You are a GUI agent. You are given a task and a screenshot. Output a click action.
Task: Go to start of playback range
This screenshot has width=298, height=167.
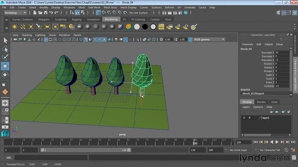[256, 142]
